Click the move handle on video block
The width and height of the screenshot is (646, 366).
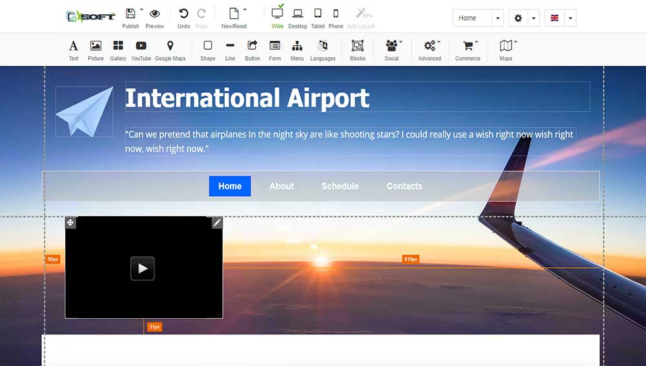coord(70,223)
